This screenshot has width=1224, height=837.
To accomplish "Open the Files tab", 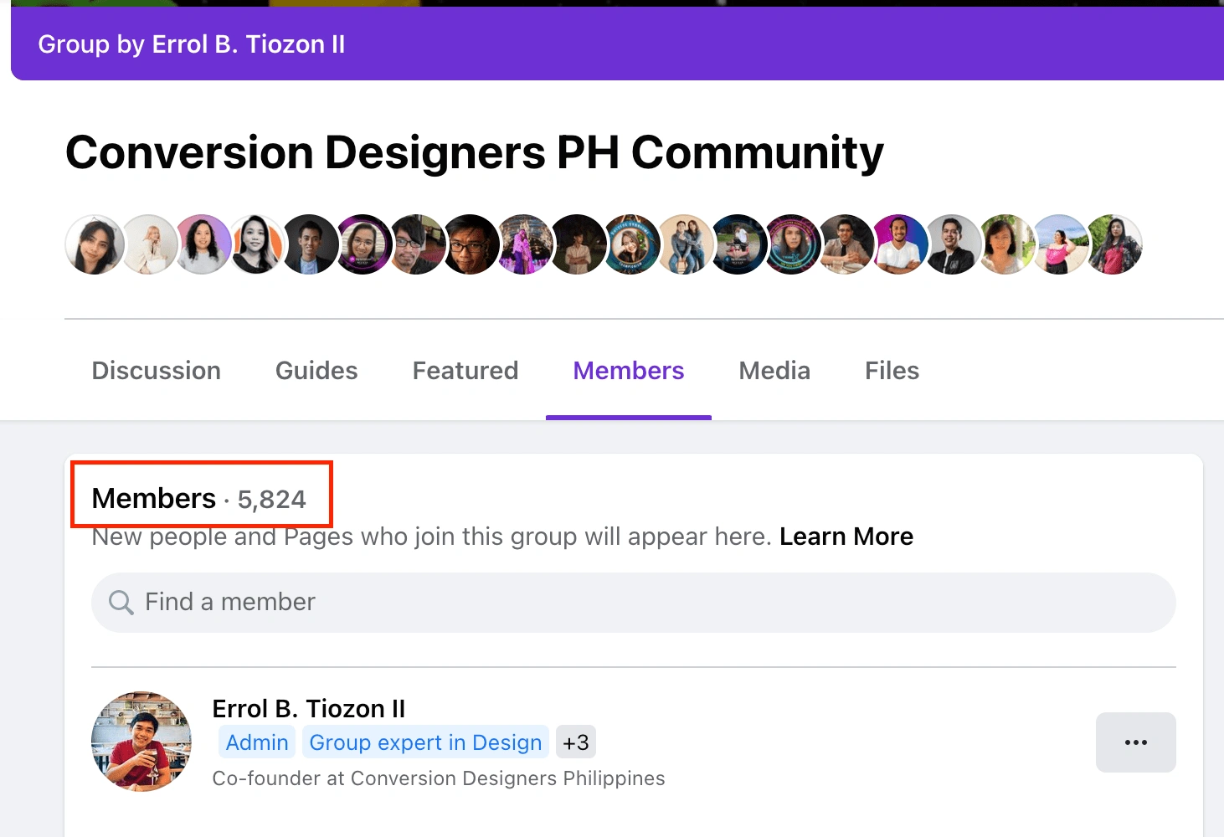I will (x=892, y=371).
